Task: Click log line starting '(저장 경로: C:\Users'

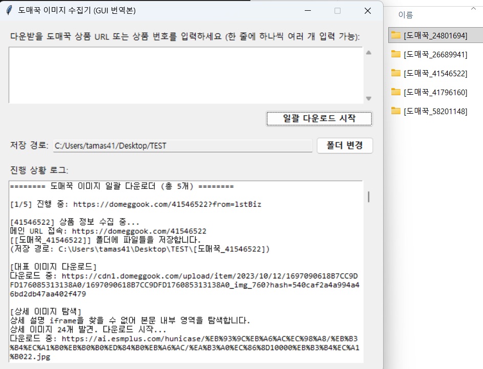Action: pos(140,249)
